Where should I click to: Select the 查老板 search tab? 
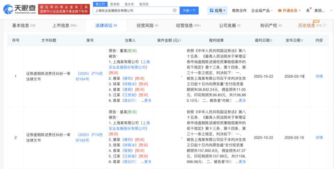[x=115, y=4]
